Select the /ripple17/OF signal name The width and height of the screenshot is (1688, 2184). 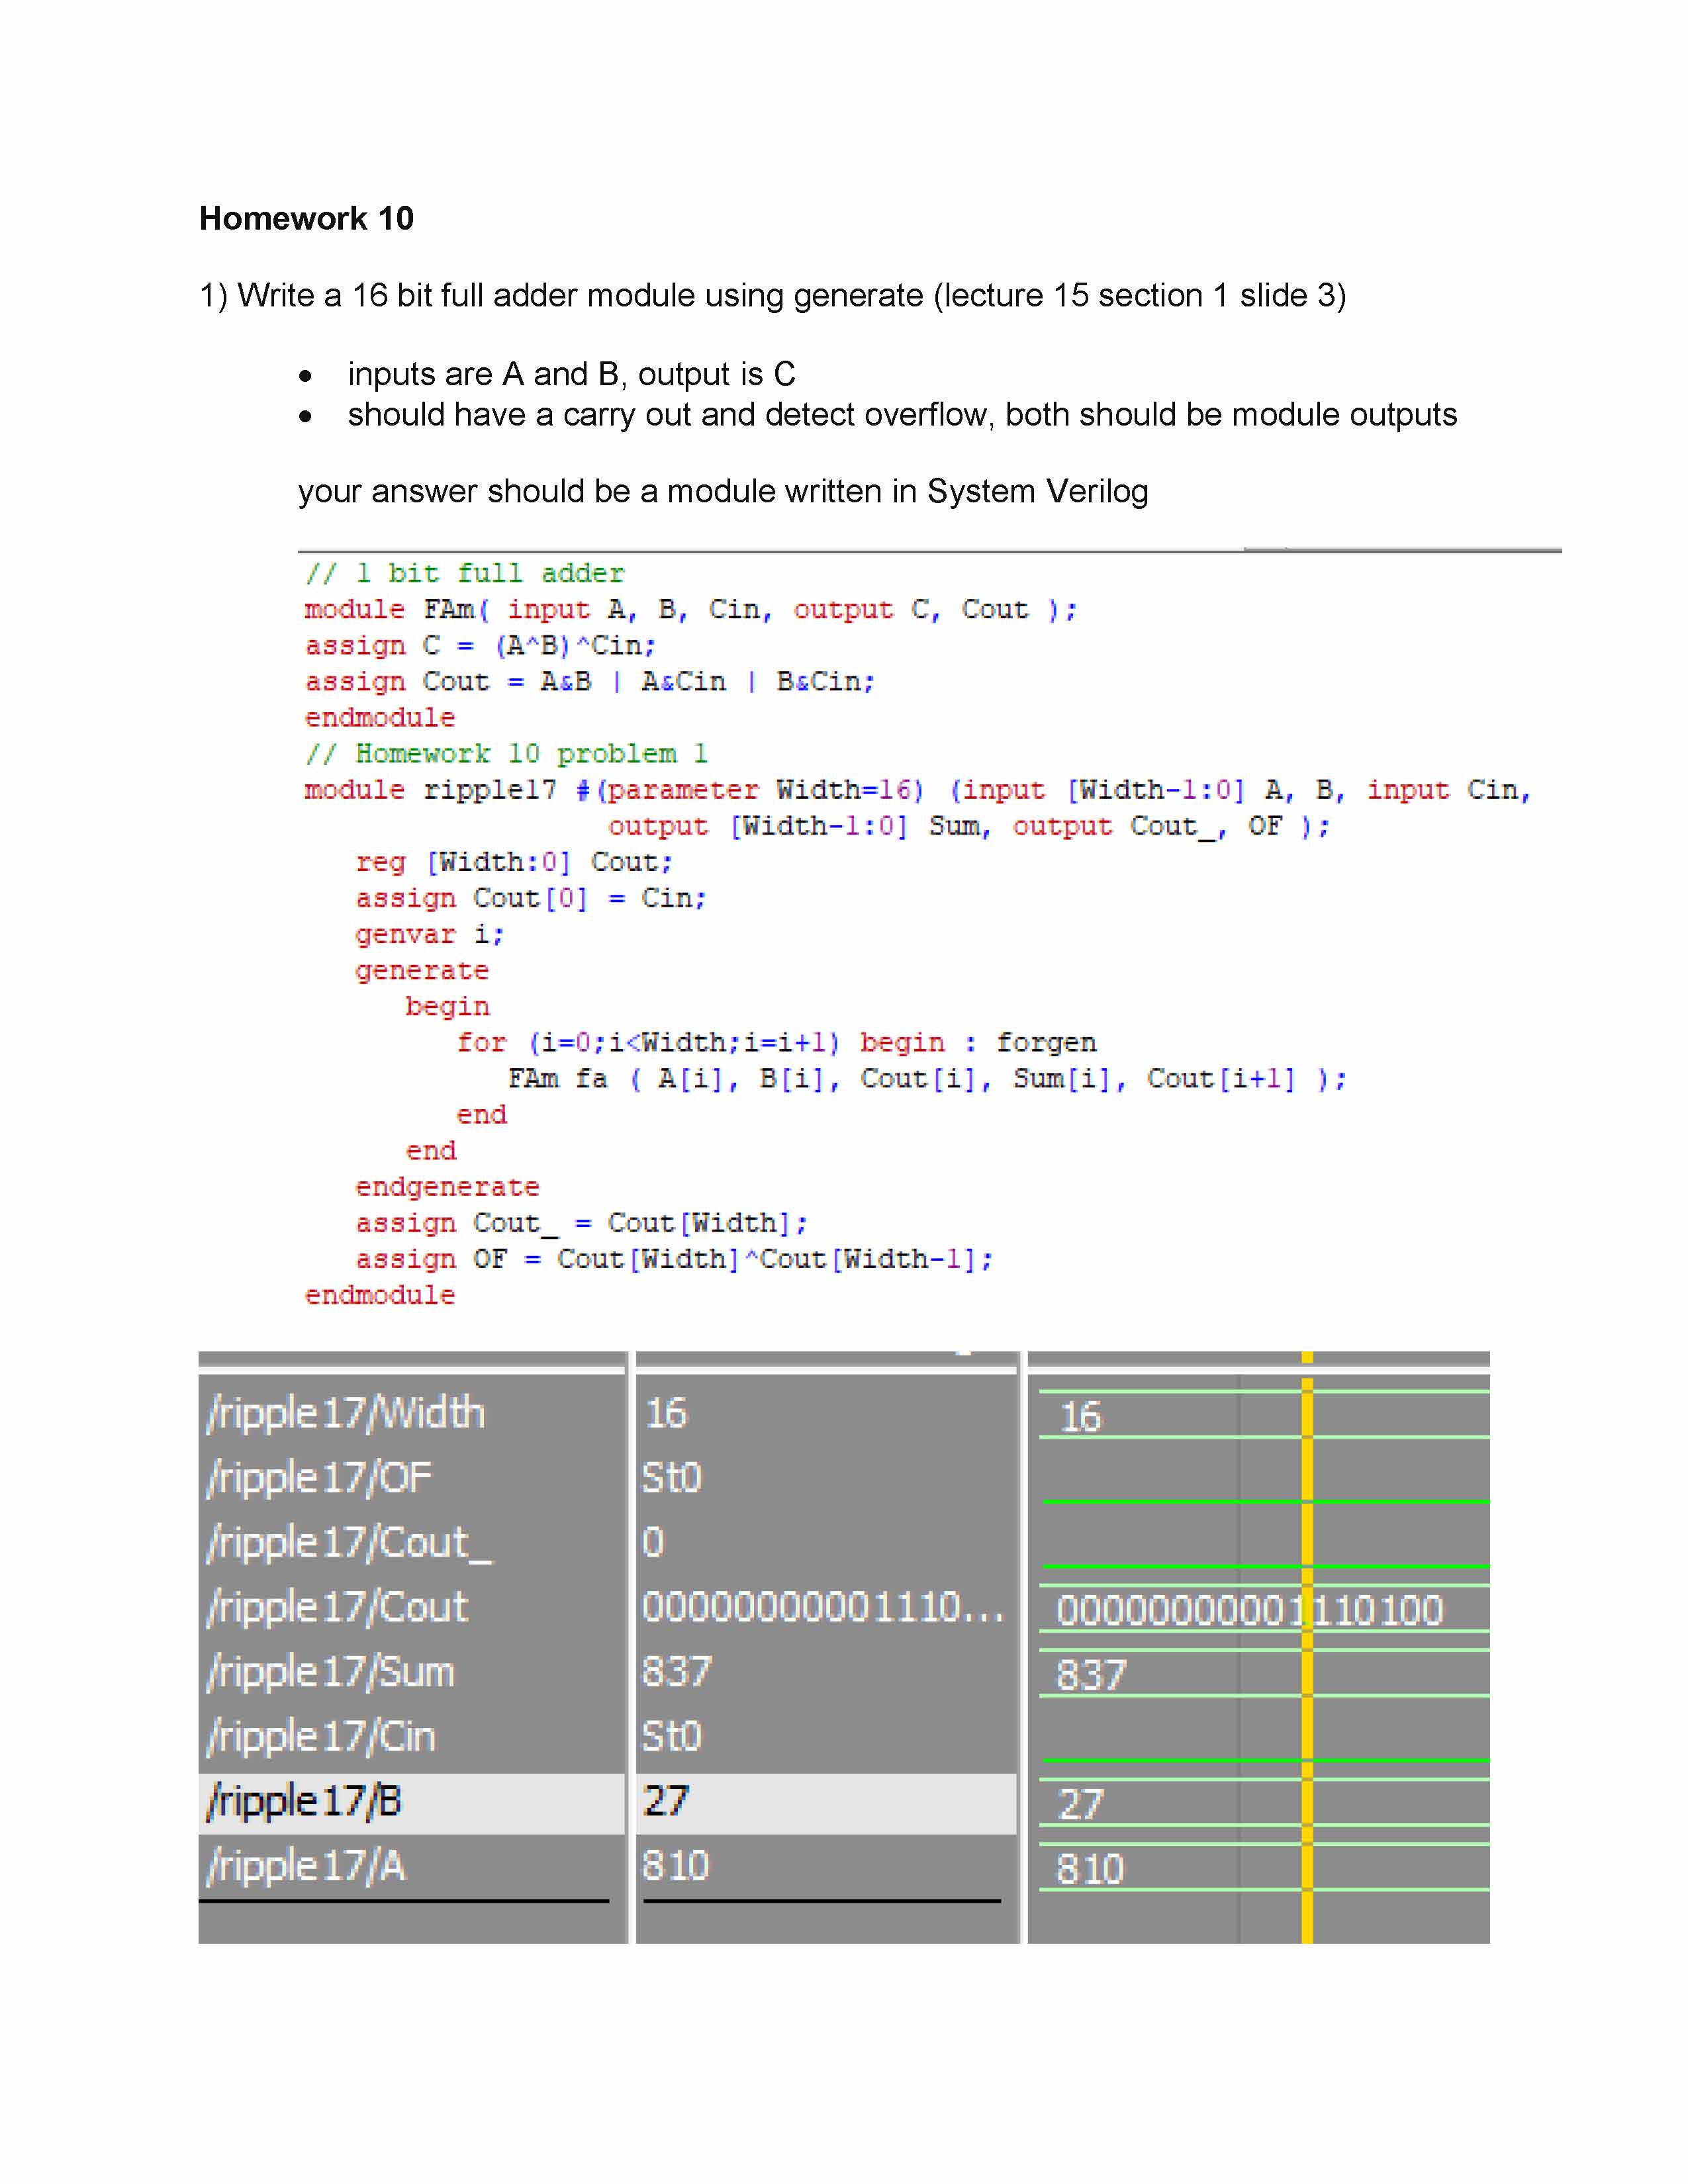pyautogui.click(x=319, y=1478)
